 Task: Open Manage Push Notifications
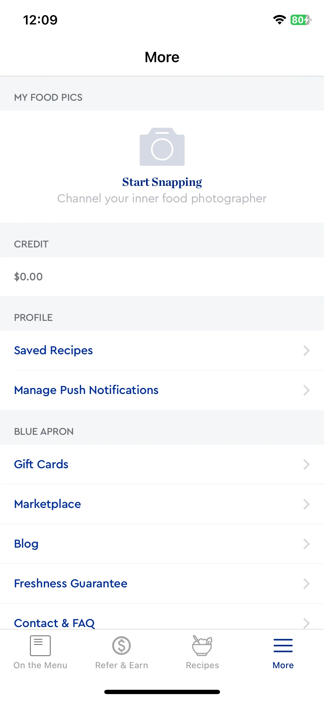162,390
